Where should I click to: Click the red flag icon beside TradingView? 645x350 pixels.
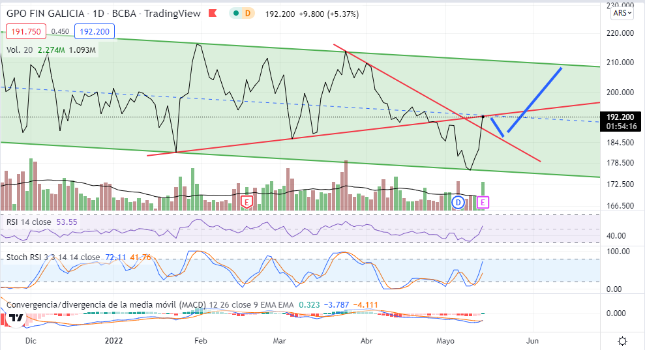(212, 14)
